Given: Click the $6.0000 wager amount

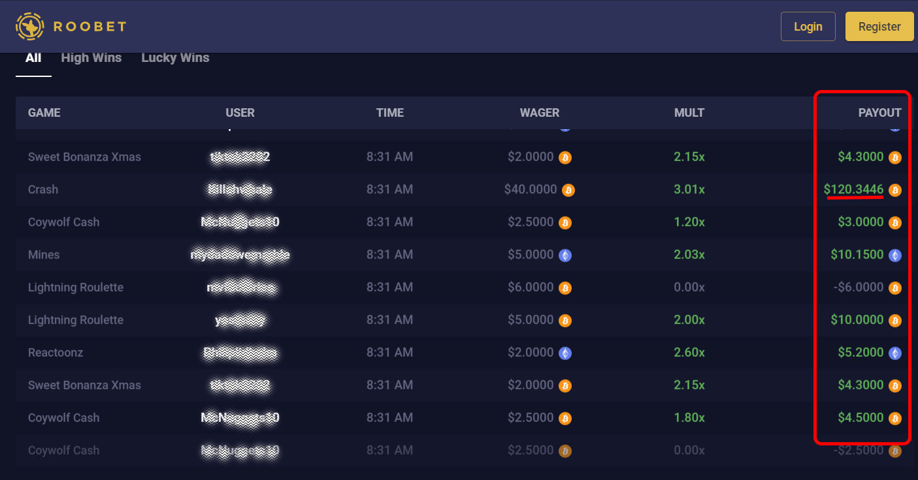Looking at the screenshot, I should [531, 288].
